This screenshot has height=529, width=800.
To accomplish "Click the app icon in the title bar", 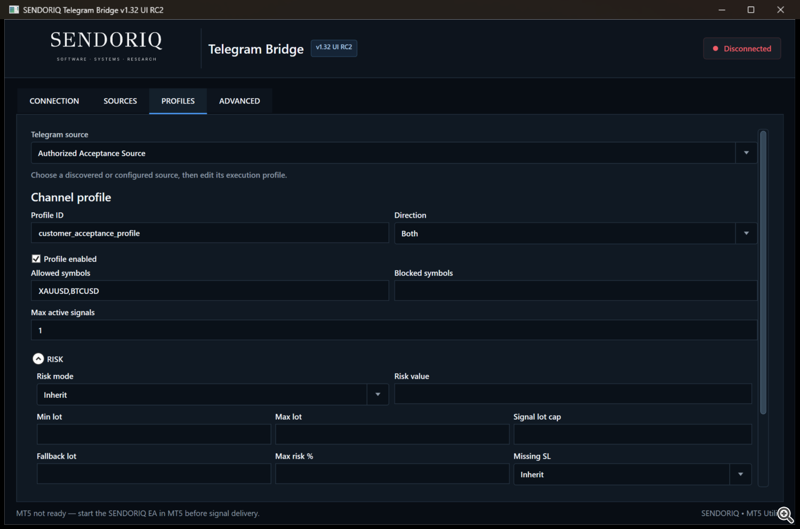I will click(14, 10).
